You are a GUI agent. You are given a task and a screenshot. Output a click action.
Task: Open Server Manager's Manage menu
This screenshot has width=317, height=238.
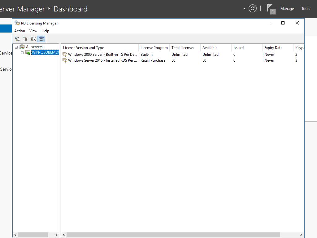tap(287, 9)
